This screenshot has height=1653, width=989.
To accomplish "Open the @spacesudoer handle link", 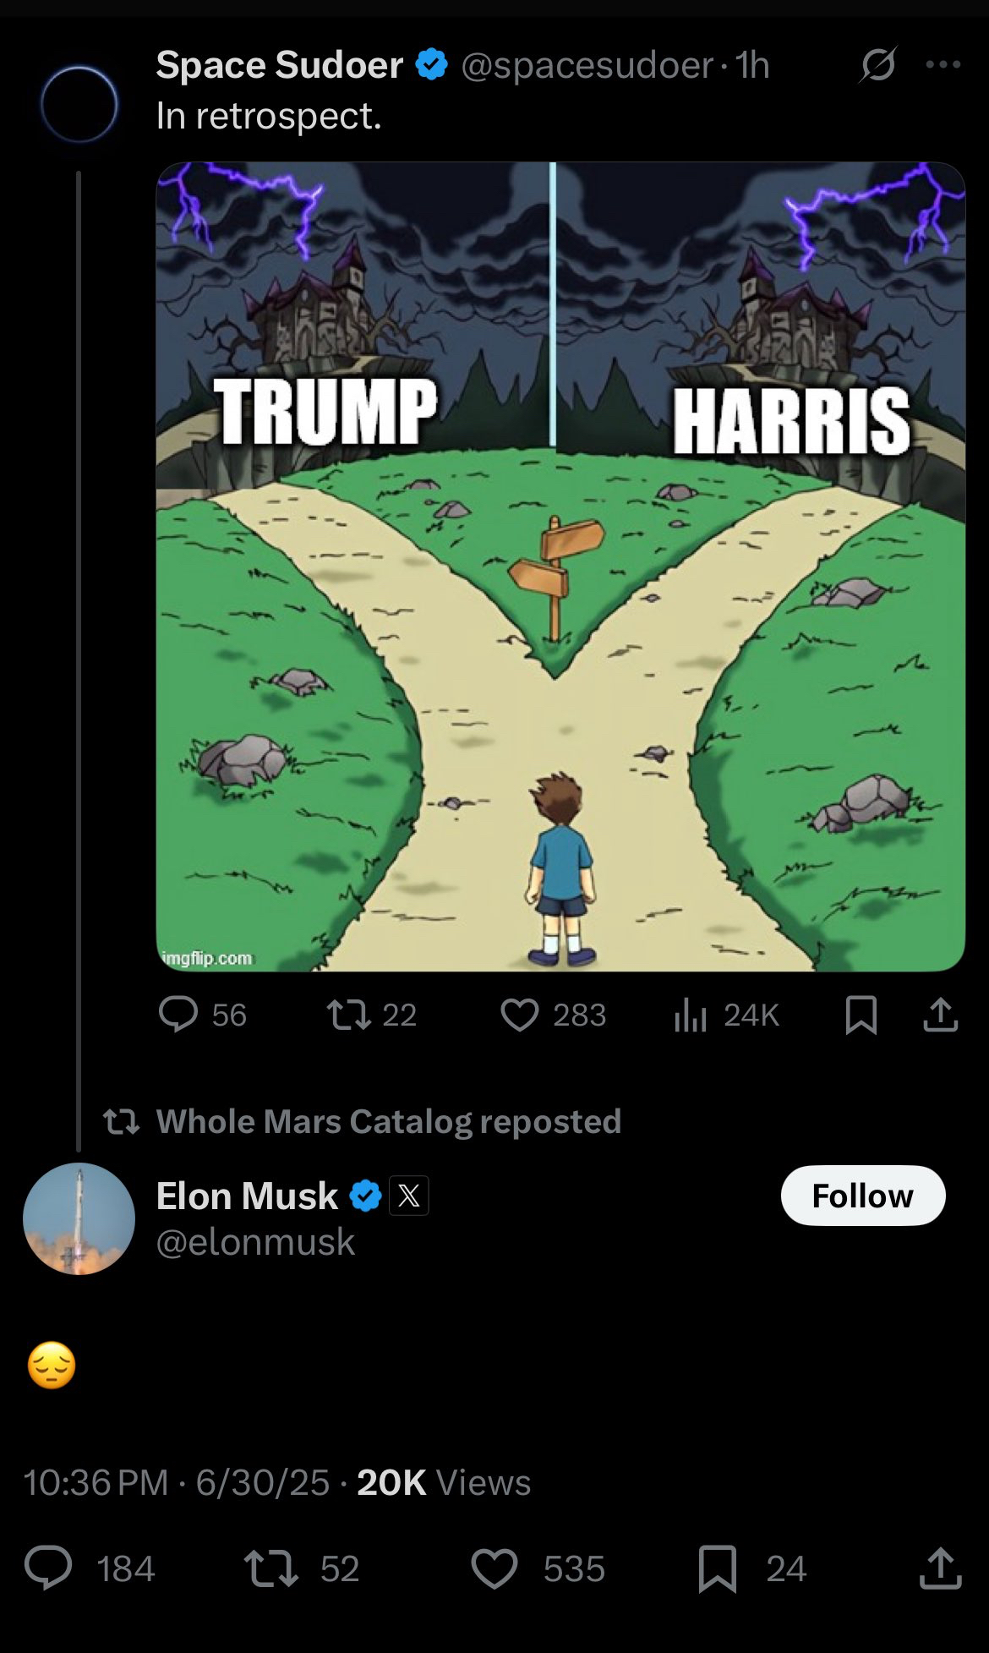I will (x=587, y=65).
